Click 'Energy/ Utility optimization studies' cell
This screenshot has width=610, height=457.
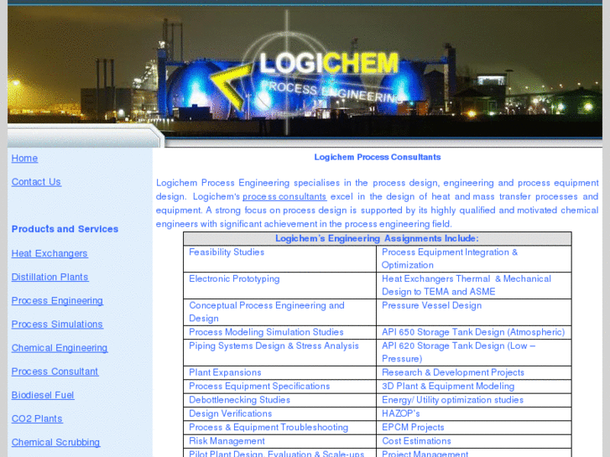474,400
